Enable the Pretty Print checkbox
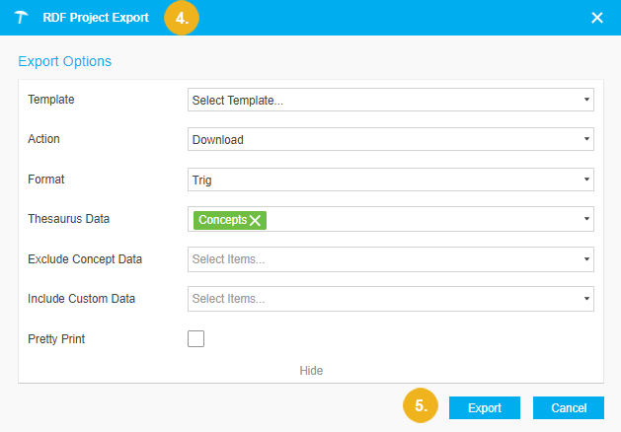Image resolution: width=621 pixels, height=432 pixels. pos(195,339)
